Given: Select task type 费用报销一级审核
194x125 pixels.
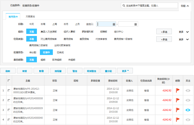Looking at the screenshot, I should click(123, 39).
